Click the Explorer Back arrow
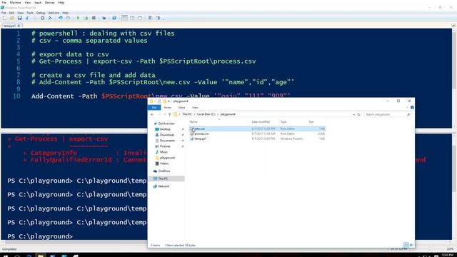 click(x=152, y=114)
